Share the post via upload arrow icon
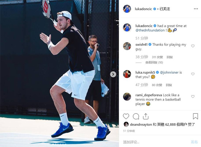Viewport: 201px width, 147px height. coord(145,116)
